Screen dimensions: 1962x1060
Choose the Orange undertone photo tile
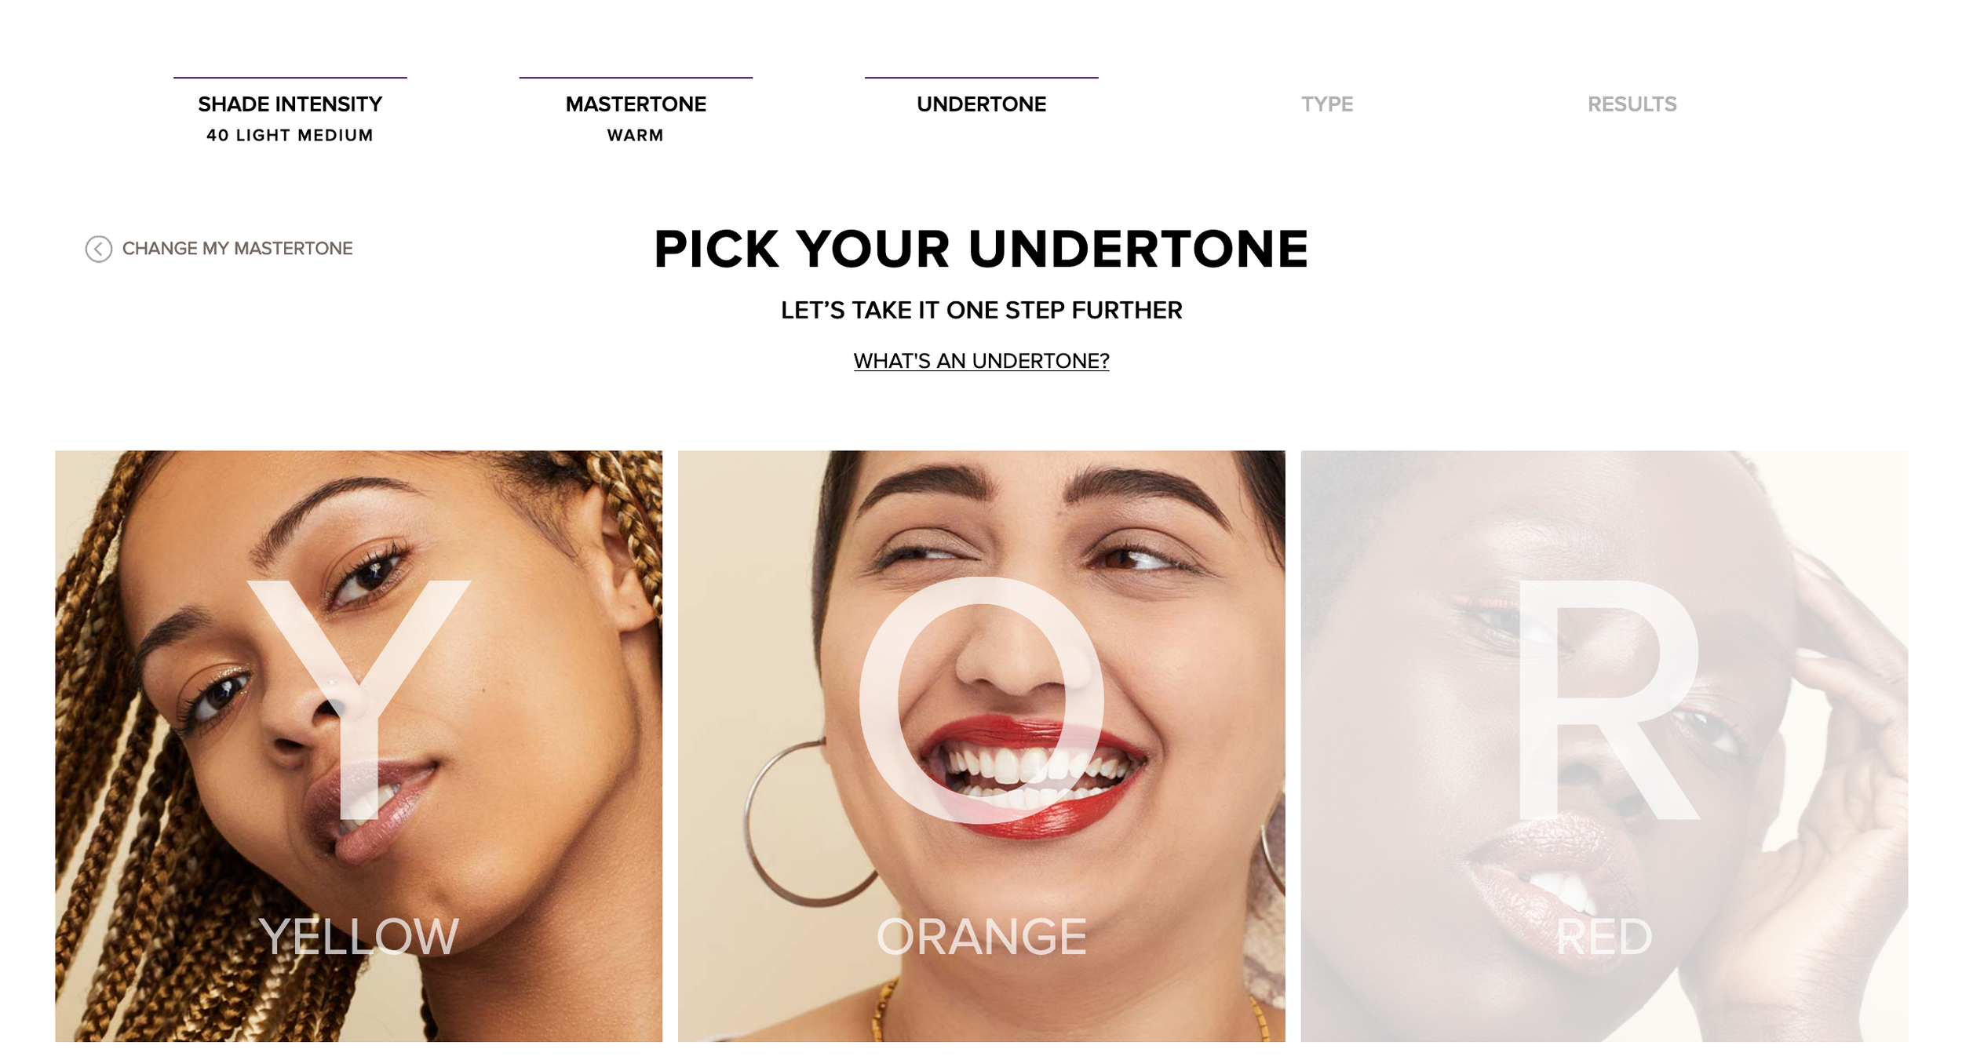(981, 745)
